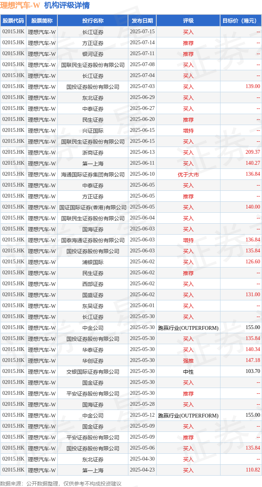262x487 pixels.
Task: Click 交银国际证券有限公司 broker name
Action: coord(93,372)
